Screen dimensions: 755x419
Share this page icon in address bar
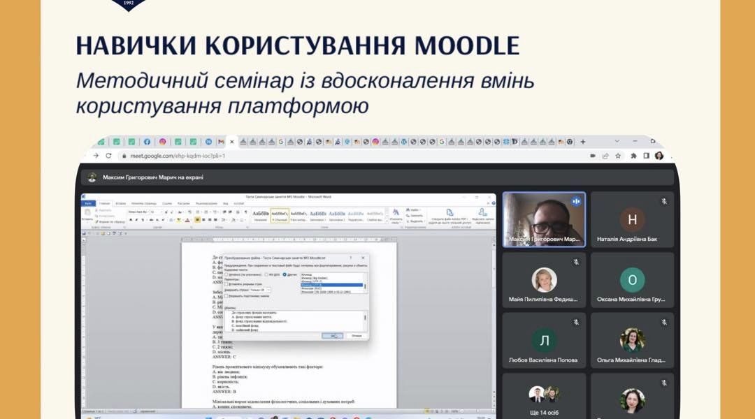605,156
